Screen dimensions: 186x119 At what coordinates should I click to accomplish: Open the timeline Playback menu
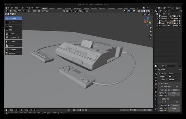[x=12, y=110]
